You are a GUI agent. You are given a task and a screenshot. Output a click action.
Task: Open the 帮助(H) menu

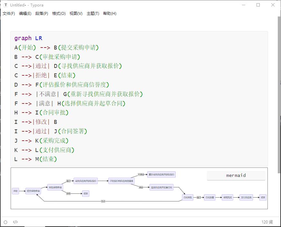[x=109, y=14]
